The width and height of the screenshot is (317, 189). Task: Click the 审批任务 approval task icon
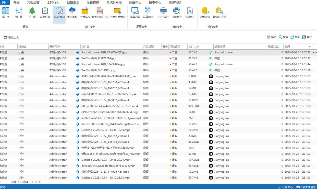coord(45,13)
